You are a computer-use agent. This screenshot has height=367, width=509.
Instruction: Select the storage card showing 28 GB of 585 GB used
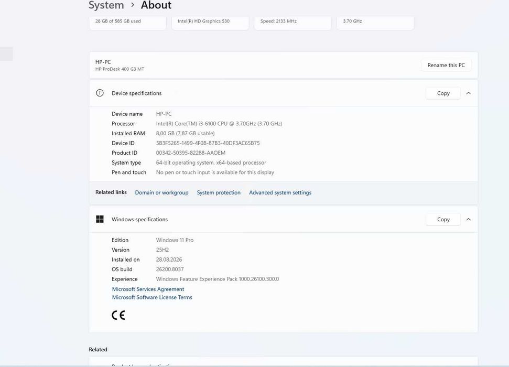pyautogui.click(x=127, y=23)
